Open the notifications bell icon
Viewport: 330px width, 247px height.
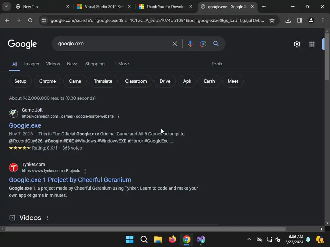(308, 239)
